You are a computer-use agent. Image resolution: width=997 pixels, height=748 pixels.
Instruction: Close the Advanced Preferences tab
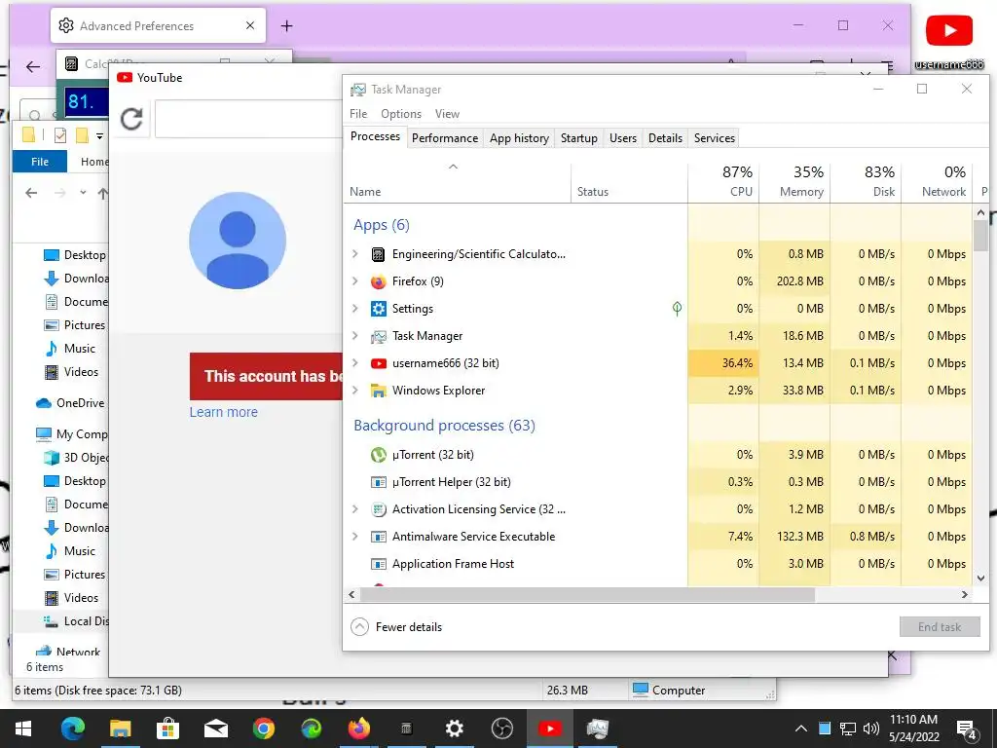250,25
